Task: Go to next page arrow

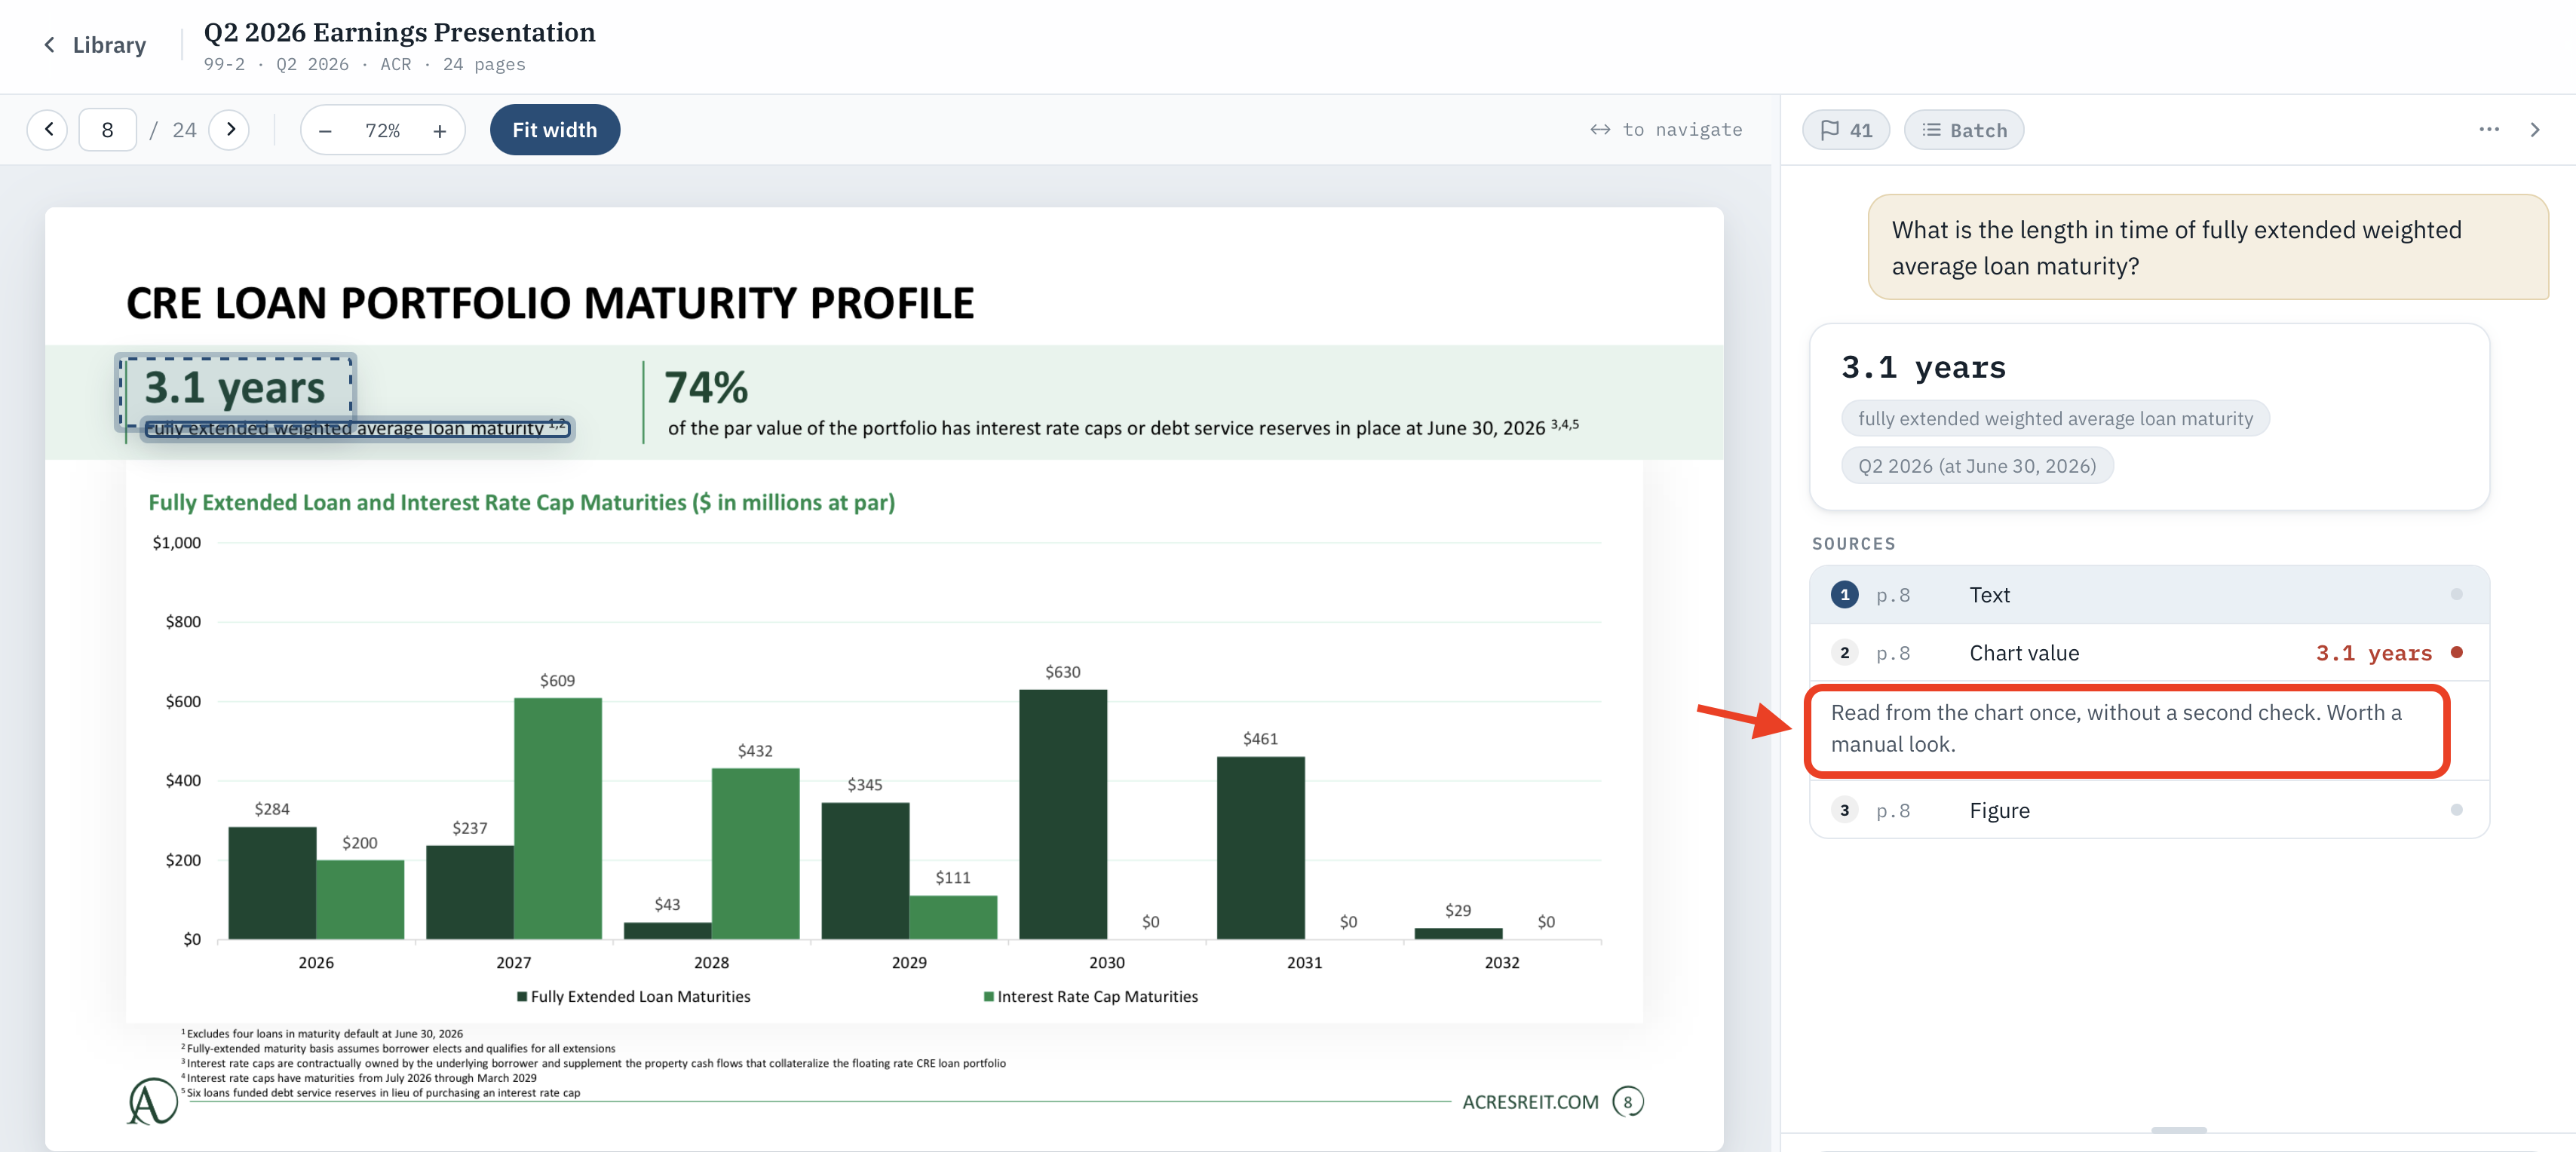Action: (230, 130)
